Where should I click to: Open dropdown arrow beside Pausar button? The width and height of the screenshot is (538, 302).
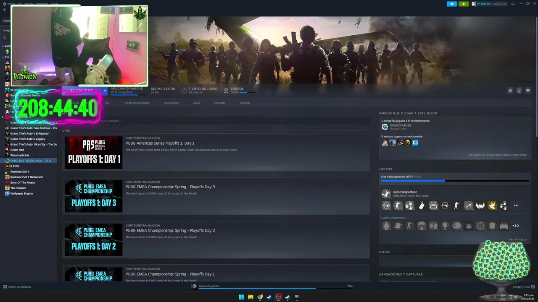coord(105,91)
